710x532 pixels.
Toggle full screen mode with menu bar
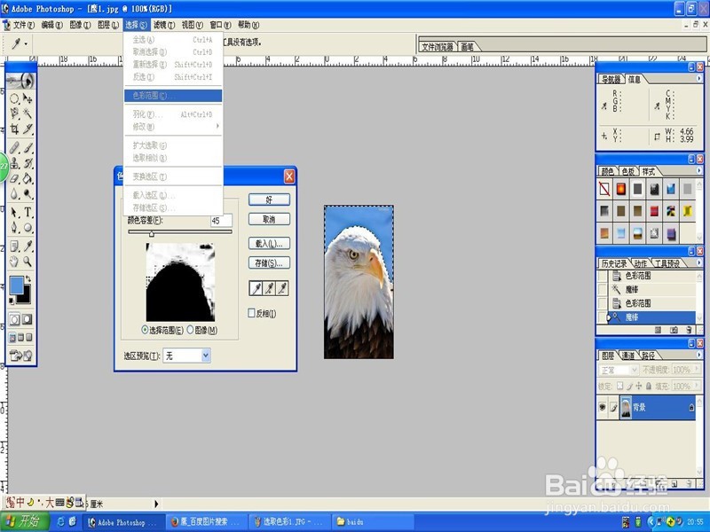(x=20, y=338)
